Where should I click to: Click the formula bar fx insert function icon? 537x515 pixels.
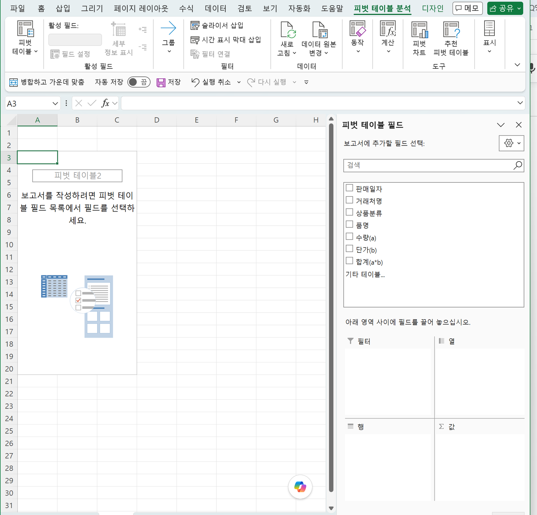pyautogui.click(x=105, y=103)
